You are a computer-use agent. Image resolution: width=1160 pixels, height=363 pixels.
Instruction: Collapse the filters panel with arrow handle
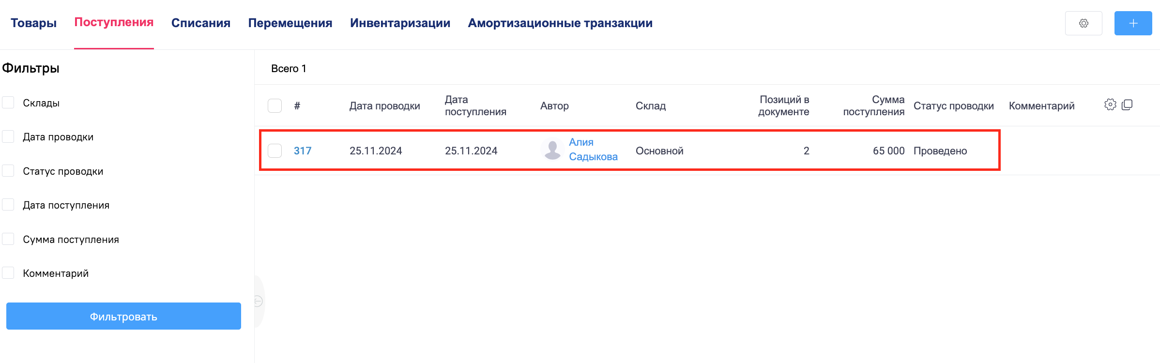pos(259,301)
